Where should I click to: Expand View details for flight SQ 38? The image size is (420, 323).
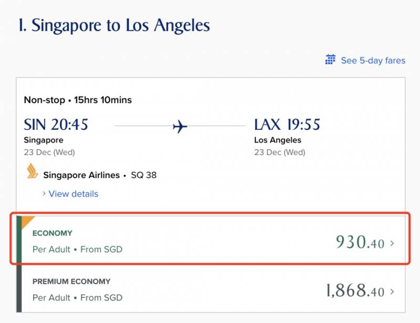coord(73,194)
